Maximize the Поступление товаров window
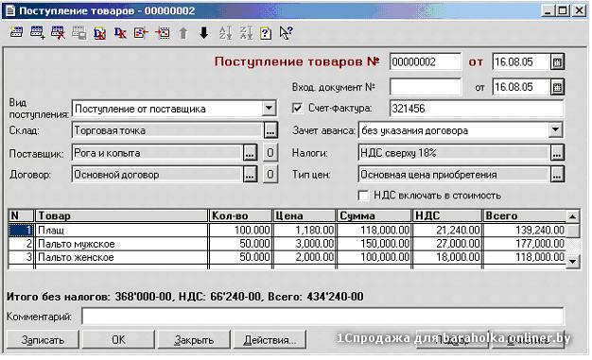The width and height of the screenshot is (592, 360). [x=562, y=10]
